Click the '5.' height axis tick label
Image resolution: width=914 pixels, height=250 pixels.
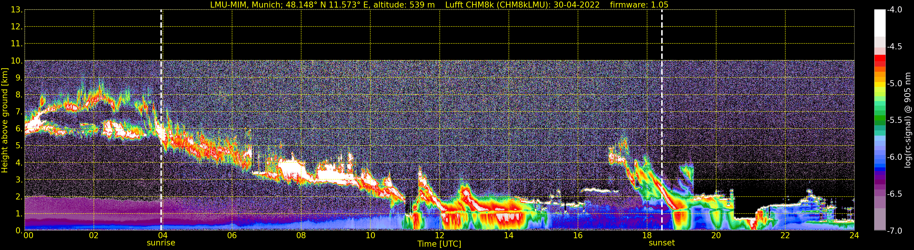[x=19, y=146]
